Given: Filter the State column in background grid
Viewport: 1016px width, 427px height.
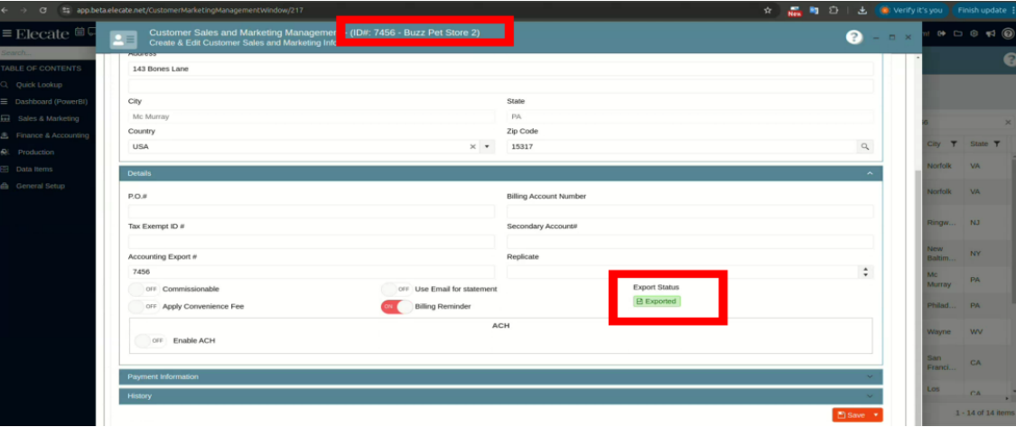Looking at the screenshot, I should point(996,144).
